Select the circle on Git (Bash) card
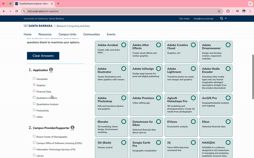Image resolution: width=254 pixels, height=158 pixels. [x=124, y=143]
